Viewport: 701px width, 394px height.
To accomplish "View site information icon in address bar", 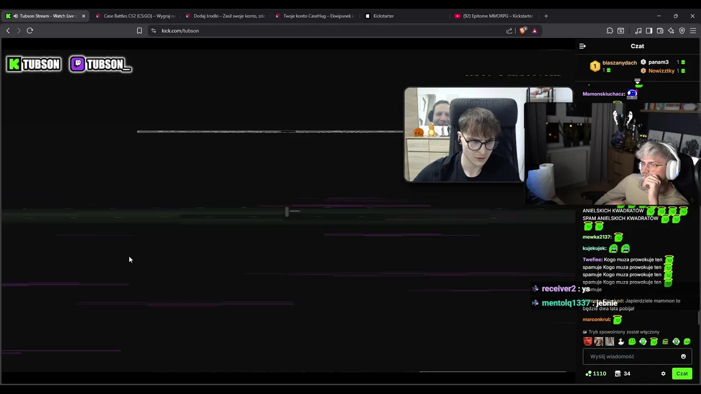I will point(153,31).
